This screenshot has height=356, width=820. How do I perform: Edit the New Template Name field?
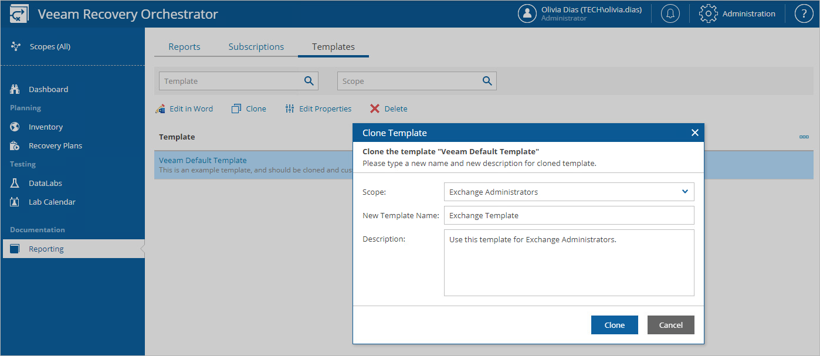coord(568,215)
